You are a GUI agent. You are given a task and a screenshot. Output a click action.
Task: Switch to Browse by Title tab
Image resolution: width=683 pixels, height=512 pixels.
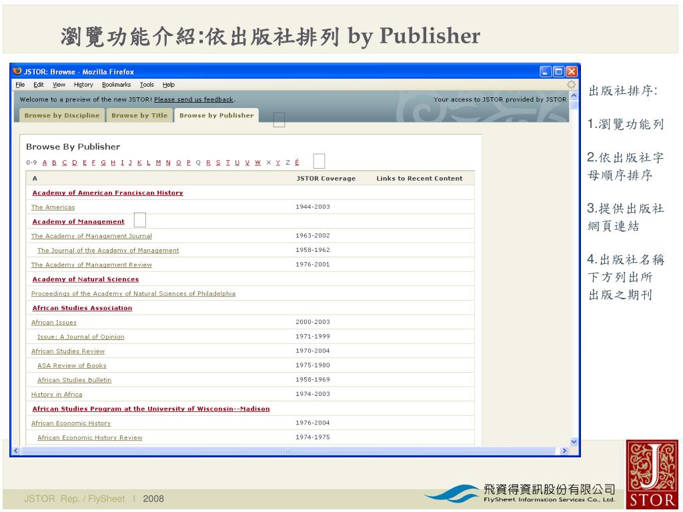139,115
